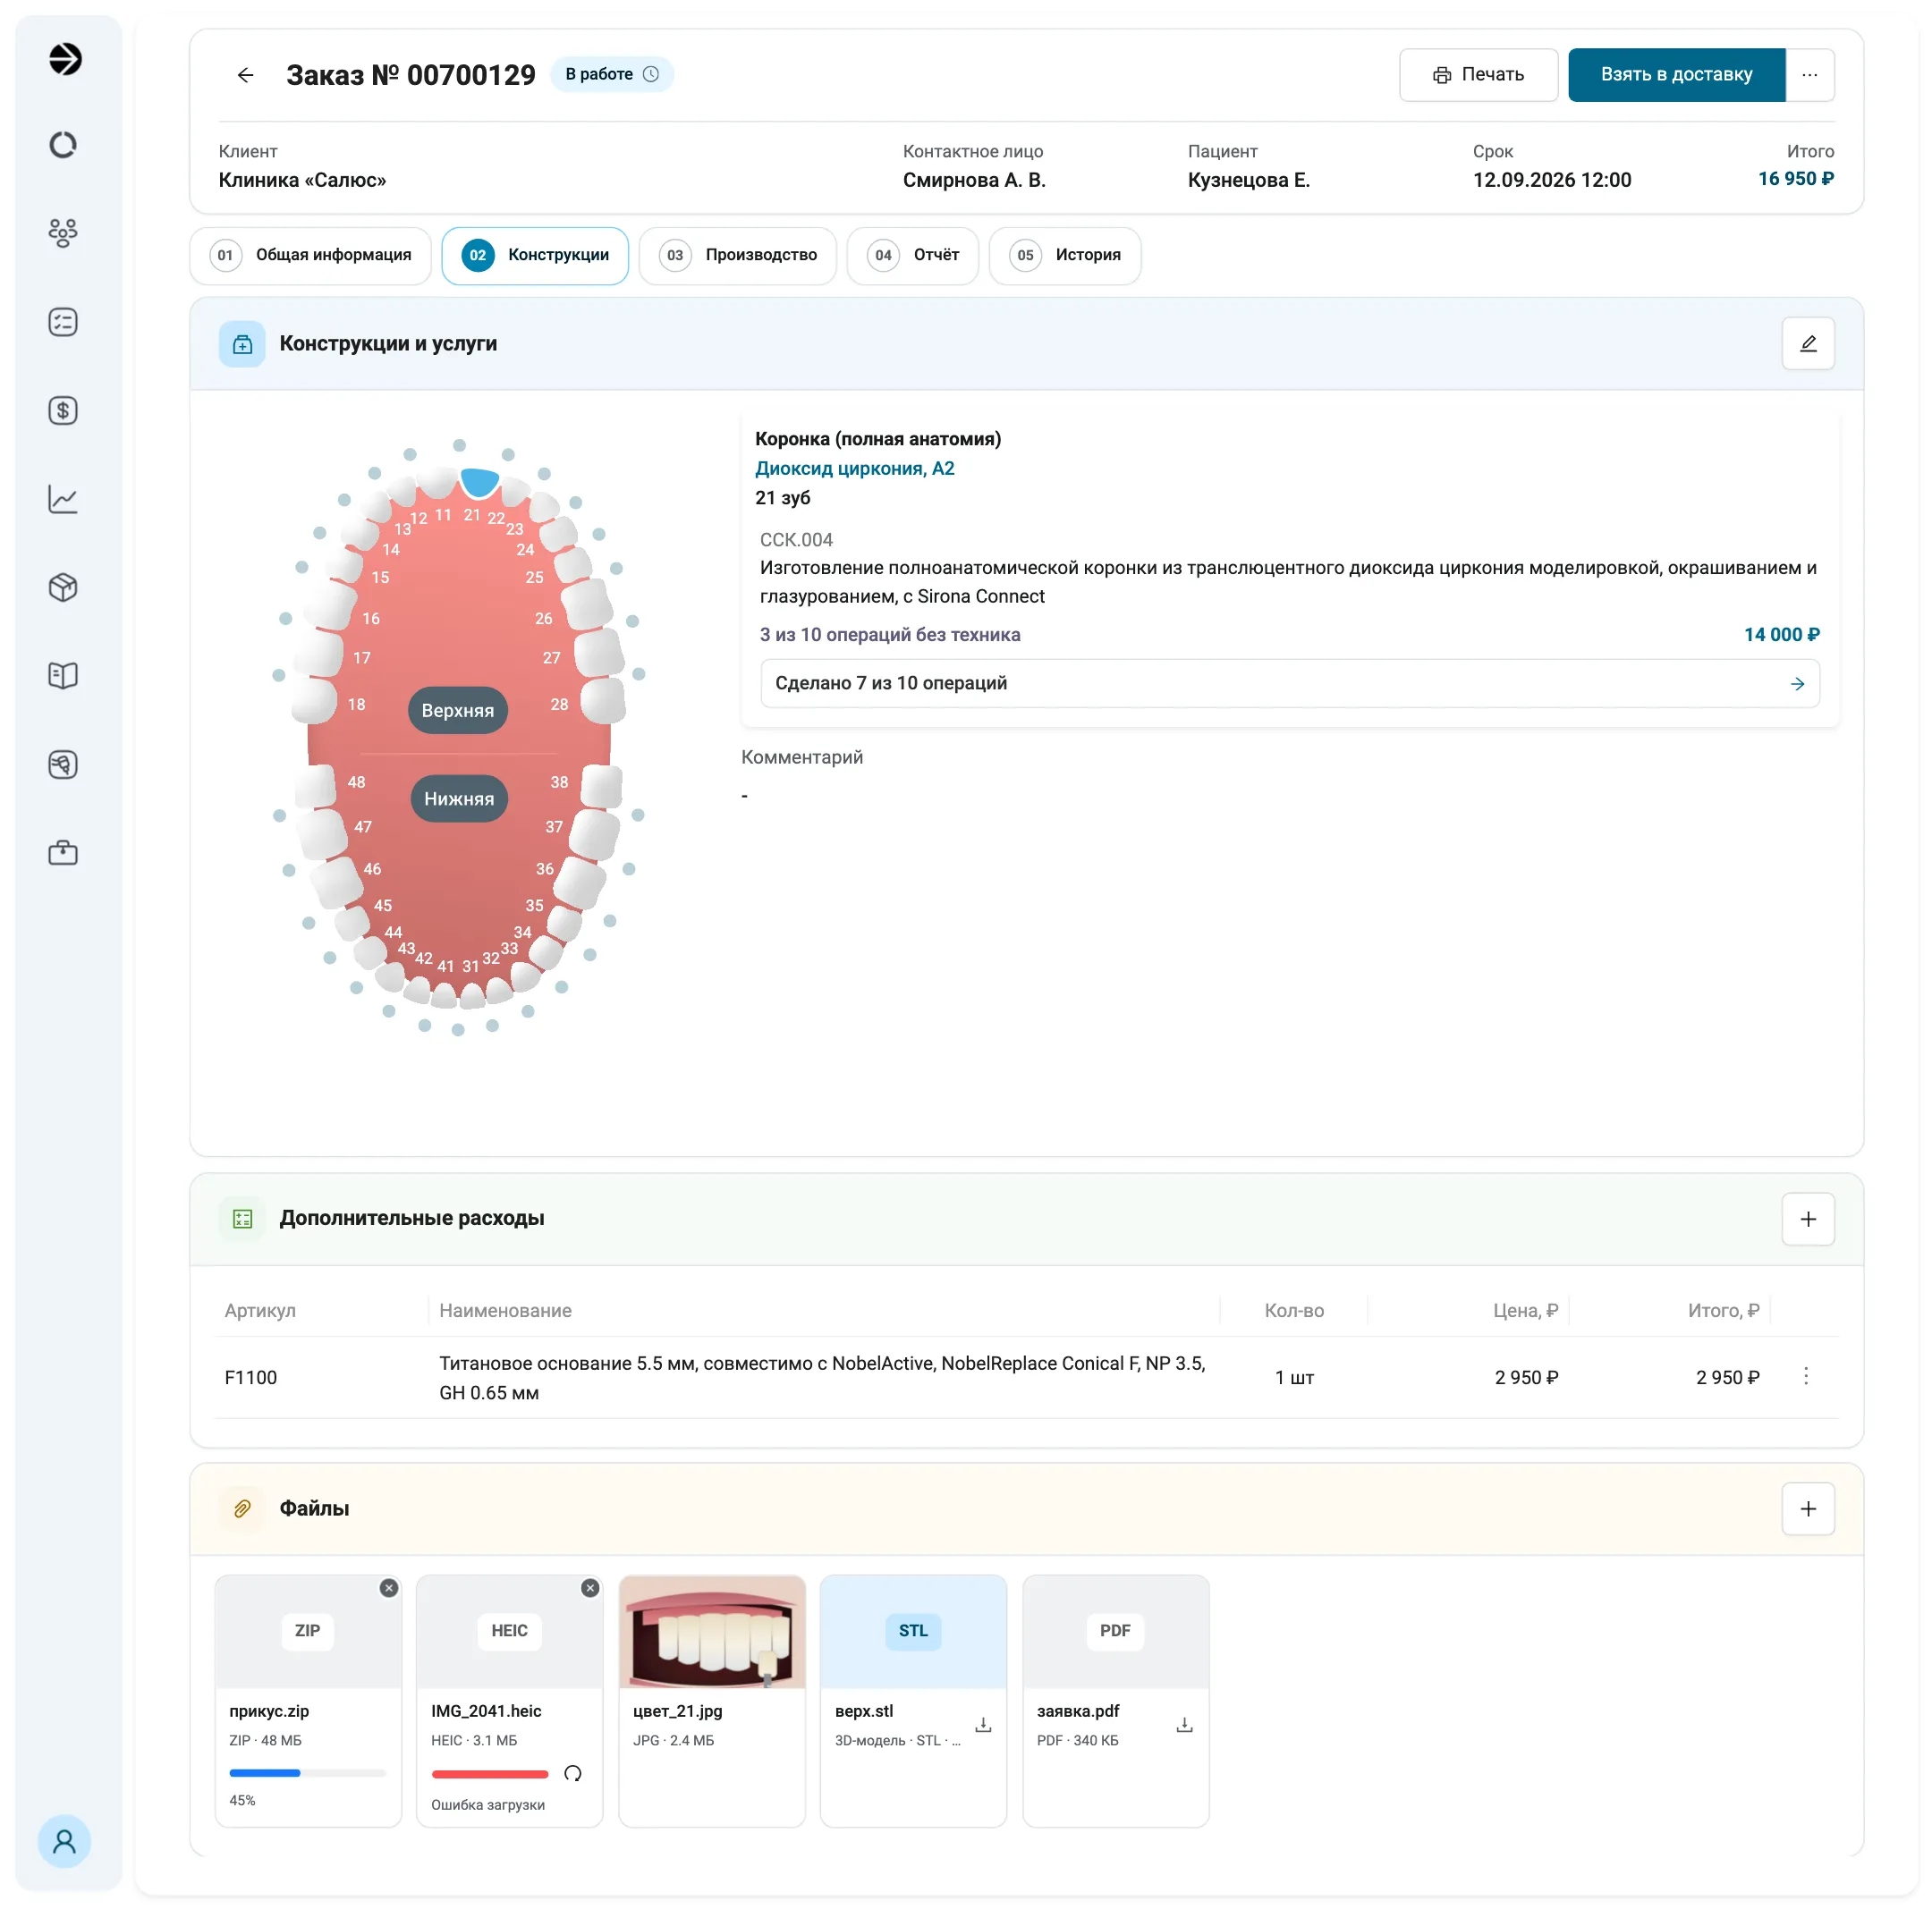Expand the Сделано 7 из 10 операций row
Viewport: 1932px width, 1909px height.
pyautogui.click(x=1290, y=684)
